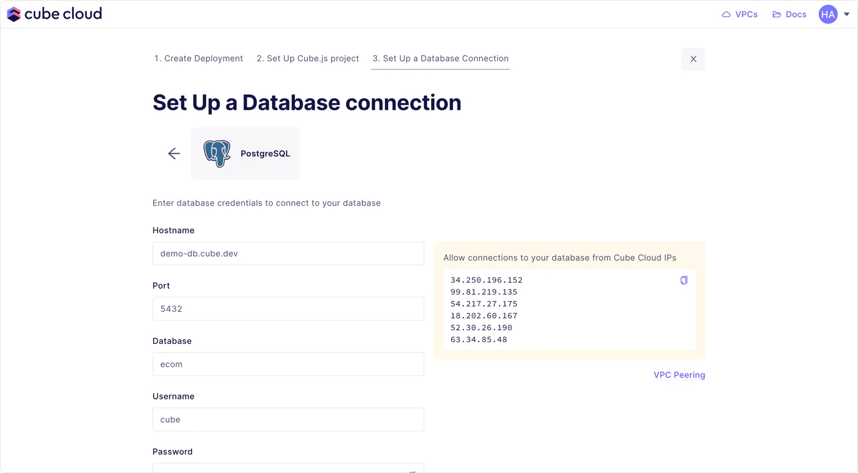Image resolution: width=858 pixels, height=473 pixels.
Task: Expand the account dropdown arrow
Action: coord(847,14)
